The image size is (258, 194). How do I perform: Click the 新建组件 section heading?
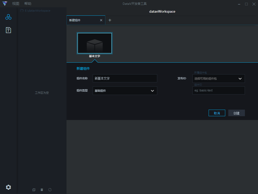(x=83, y=68)
